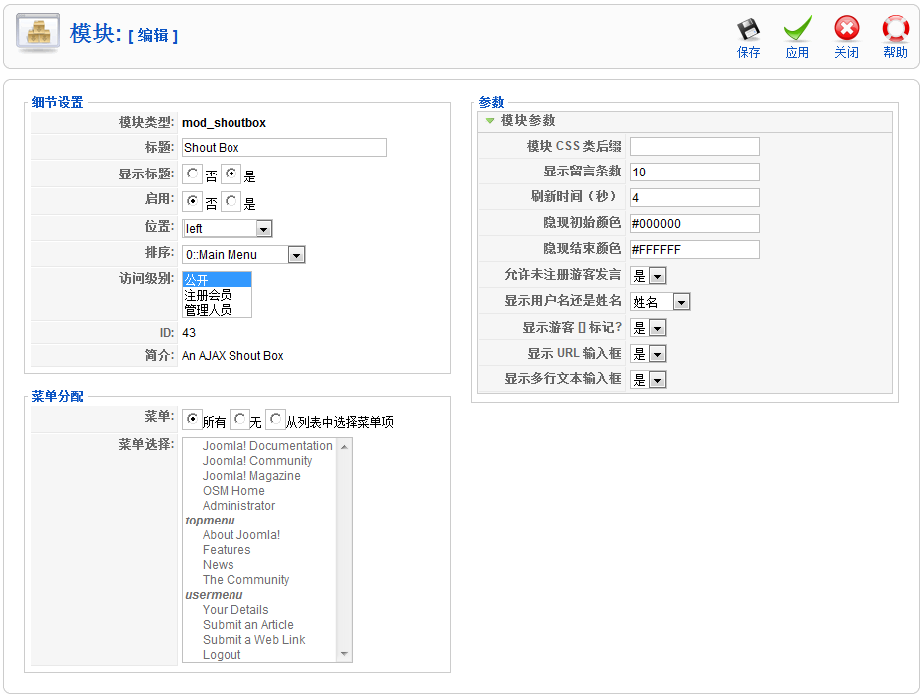Click the module boxes icon in header
This screenshot has height=698, width=923.
pos(38,33)
